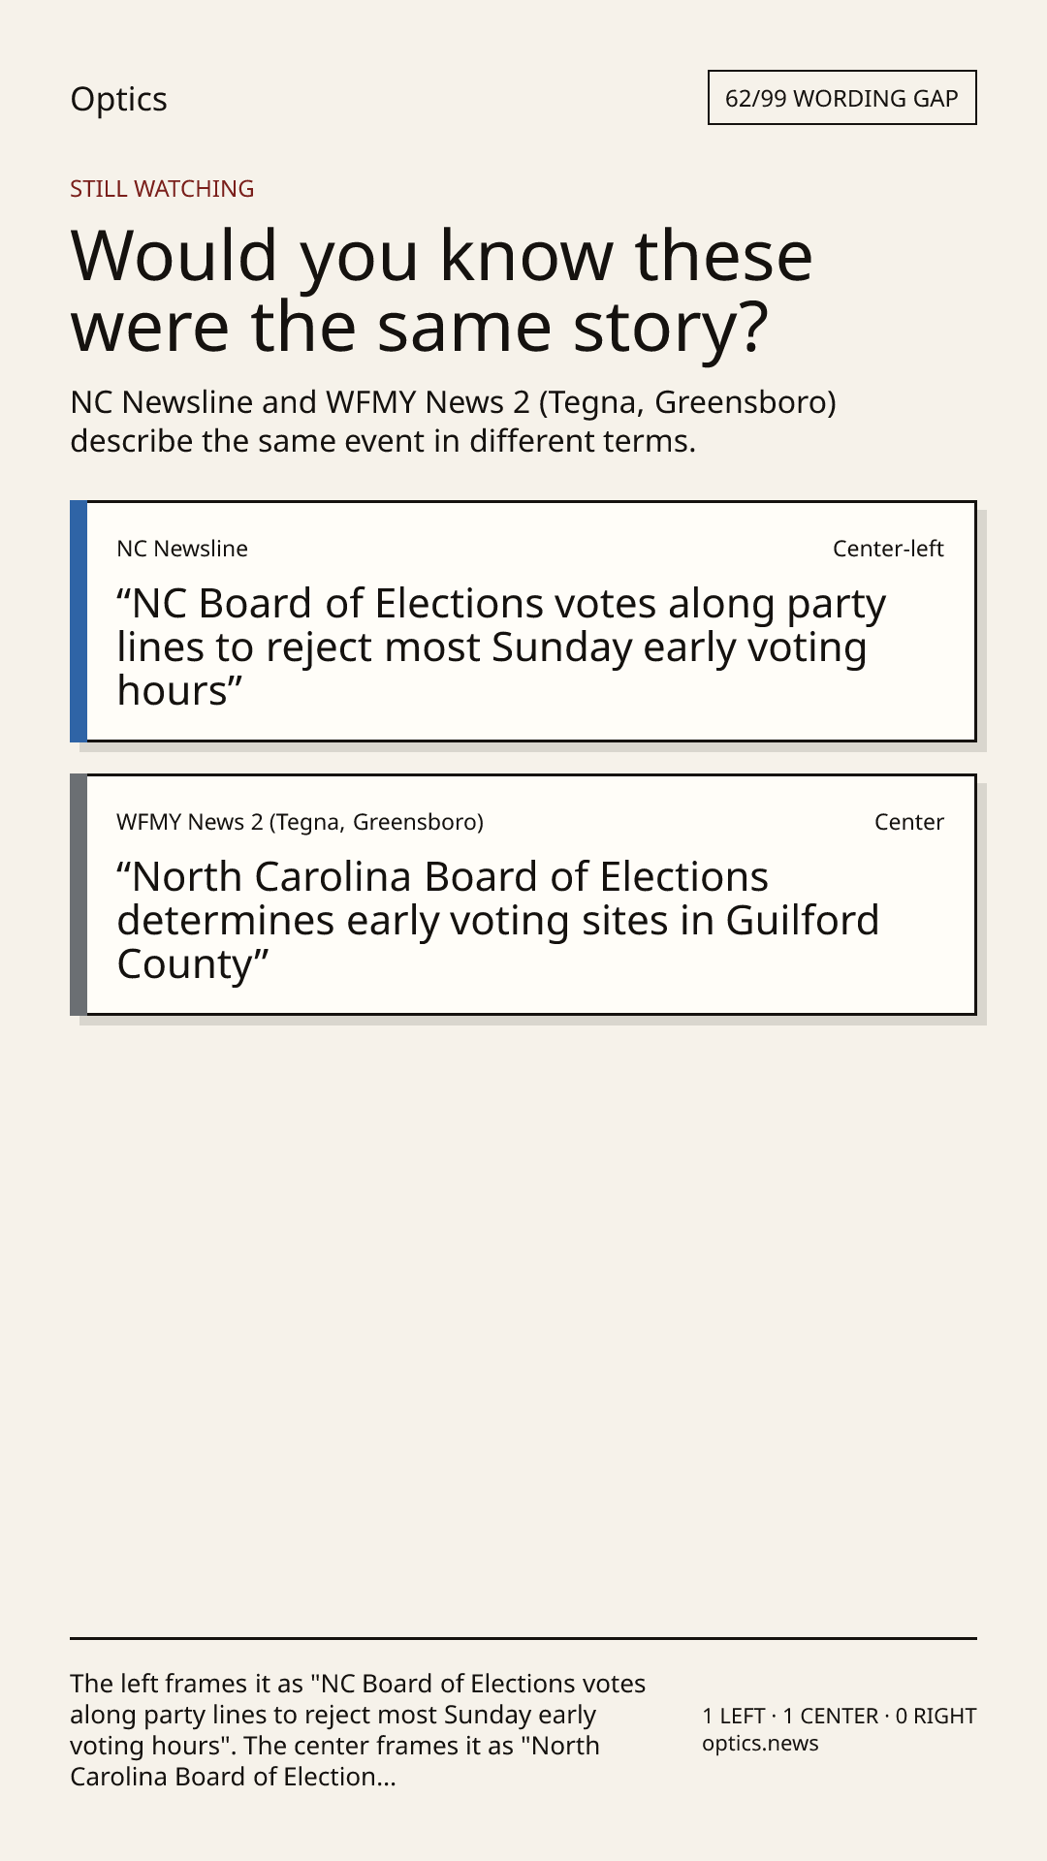
Task: Open the 'NC Board of Elections votes' quote
Action: pos(501,647)
